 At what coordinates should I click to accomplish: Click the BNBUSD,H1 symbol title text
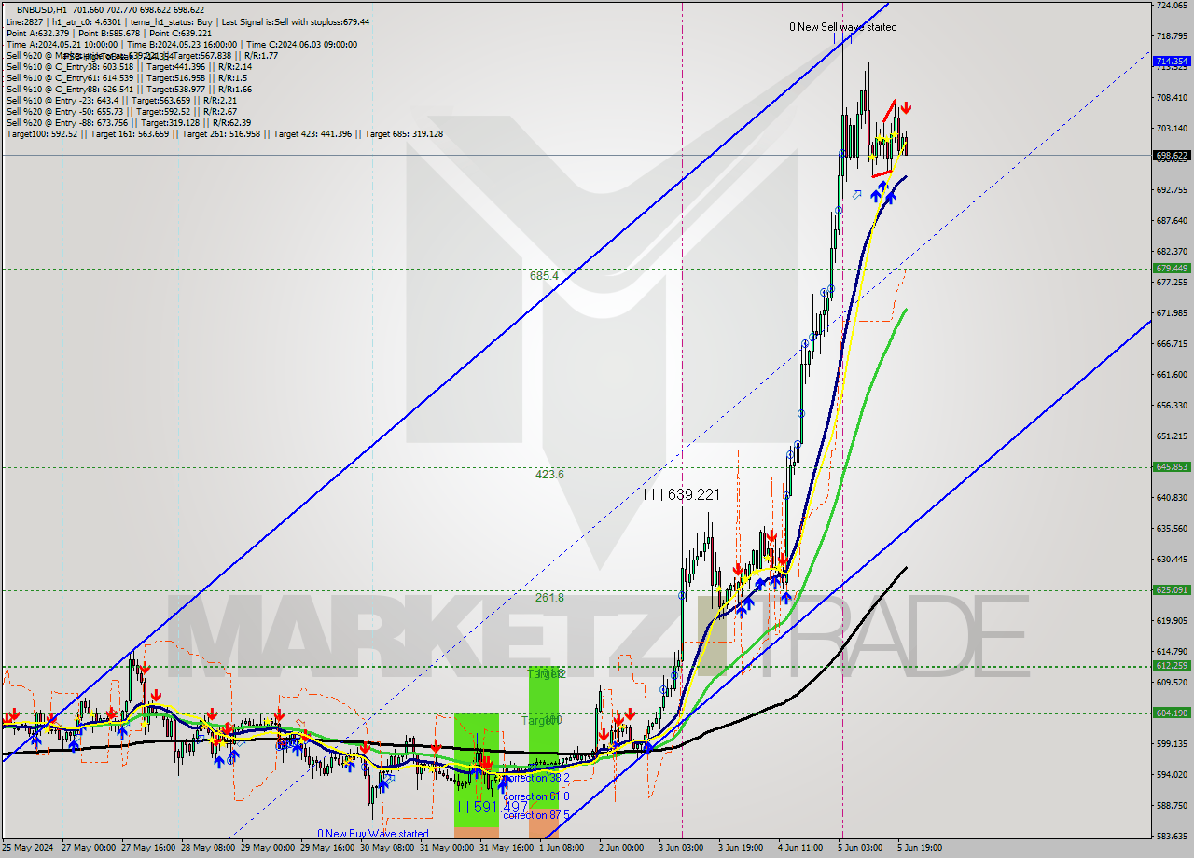pos(41,9)
